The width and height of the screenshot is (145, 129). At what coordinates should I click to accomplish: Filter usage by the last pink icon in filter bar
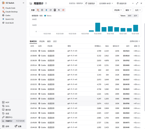tap(63, 10)
